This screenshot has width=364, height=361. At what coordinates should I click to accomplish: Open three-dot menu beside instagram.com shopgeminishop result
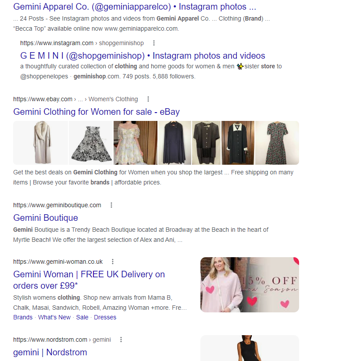tap(154, 43)
